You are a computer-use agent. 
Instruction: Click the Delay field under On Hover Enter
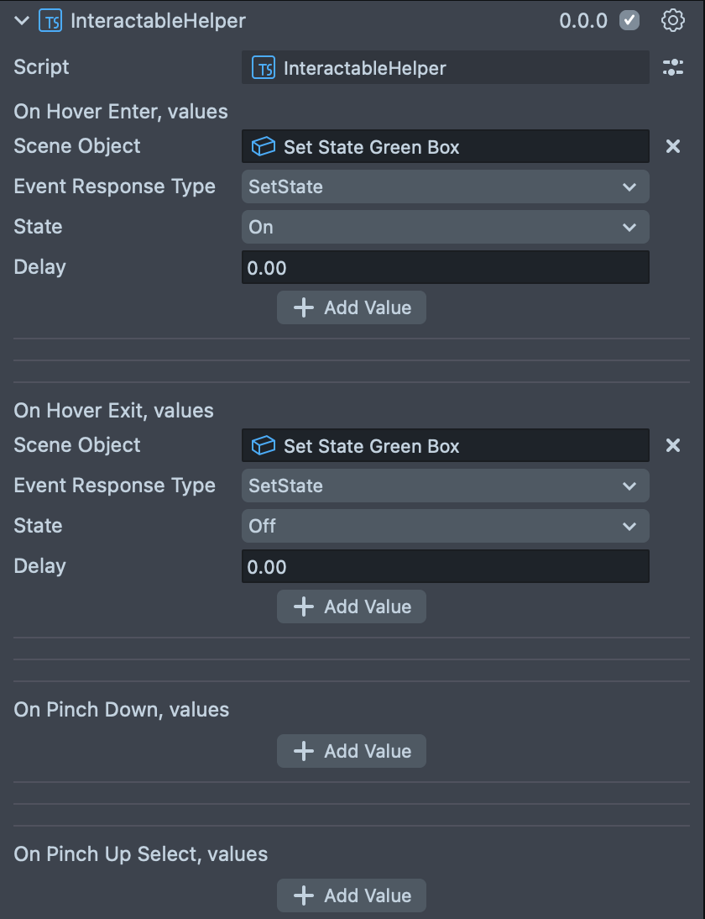445,268
